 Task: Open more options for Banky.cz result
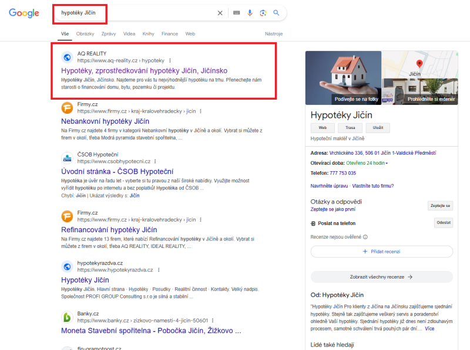(213, 321)
